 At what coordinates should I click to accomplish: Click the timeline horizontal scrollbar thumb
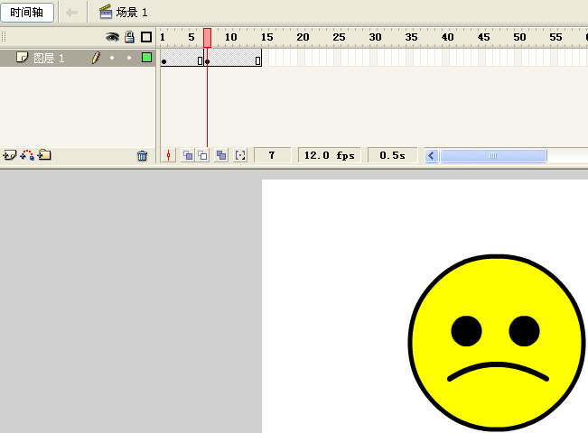coord(493,155)
